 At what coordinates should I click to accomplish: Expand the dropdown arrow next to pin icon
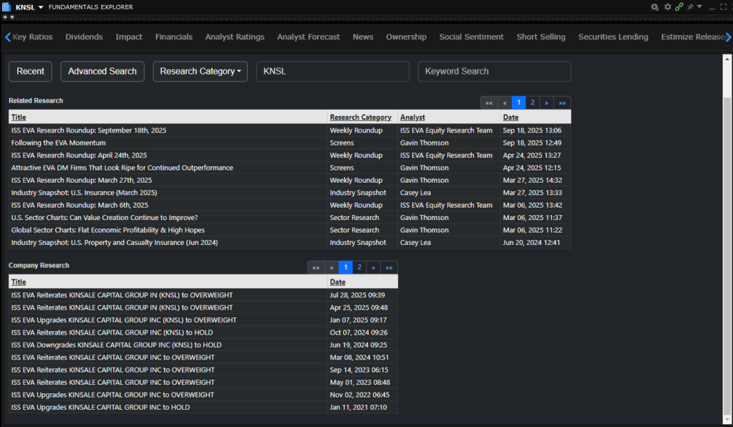click(699, 6)
